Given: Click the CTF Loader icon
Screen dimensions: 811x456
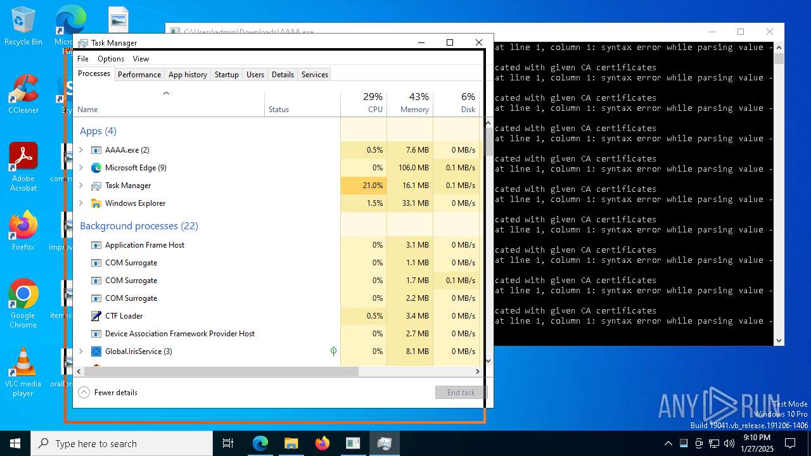Looking at the screenshot, I should click(96, 316).
